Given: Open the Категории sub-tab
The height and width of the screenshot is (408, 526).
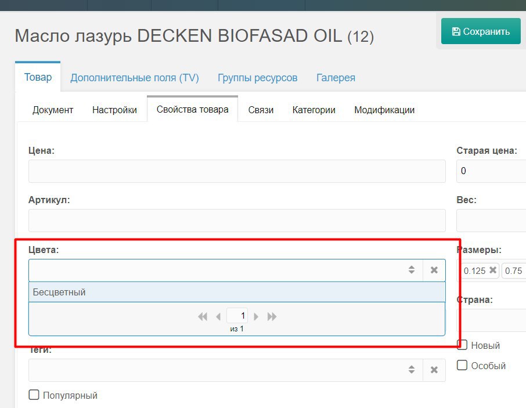Looking at the screenshot, I should click(x=314, y=110).
